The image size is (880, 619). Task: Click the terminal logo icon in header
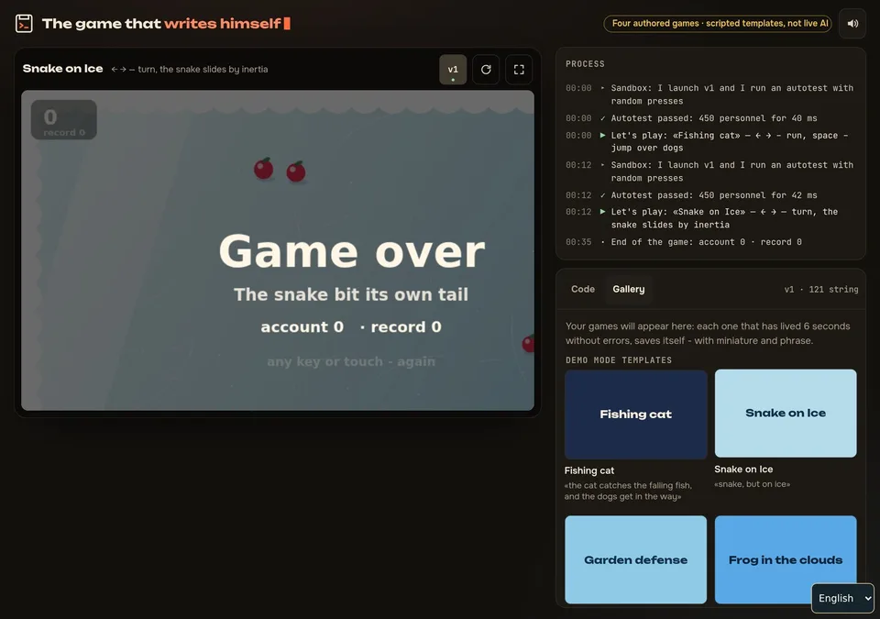click(24, 24)
